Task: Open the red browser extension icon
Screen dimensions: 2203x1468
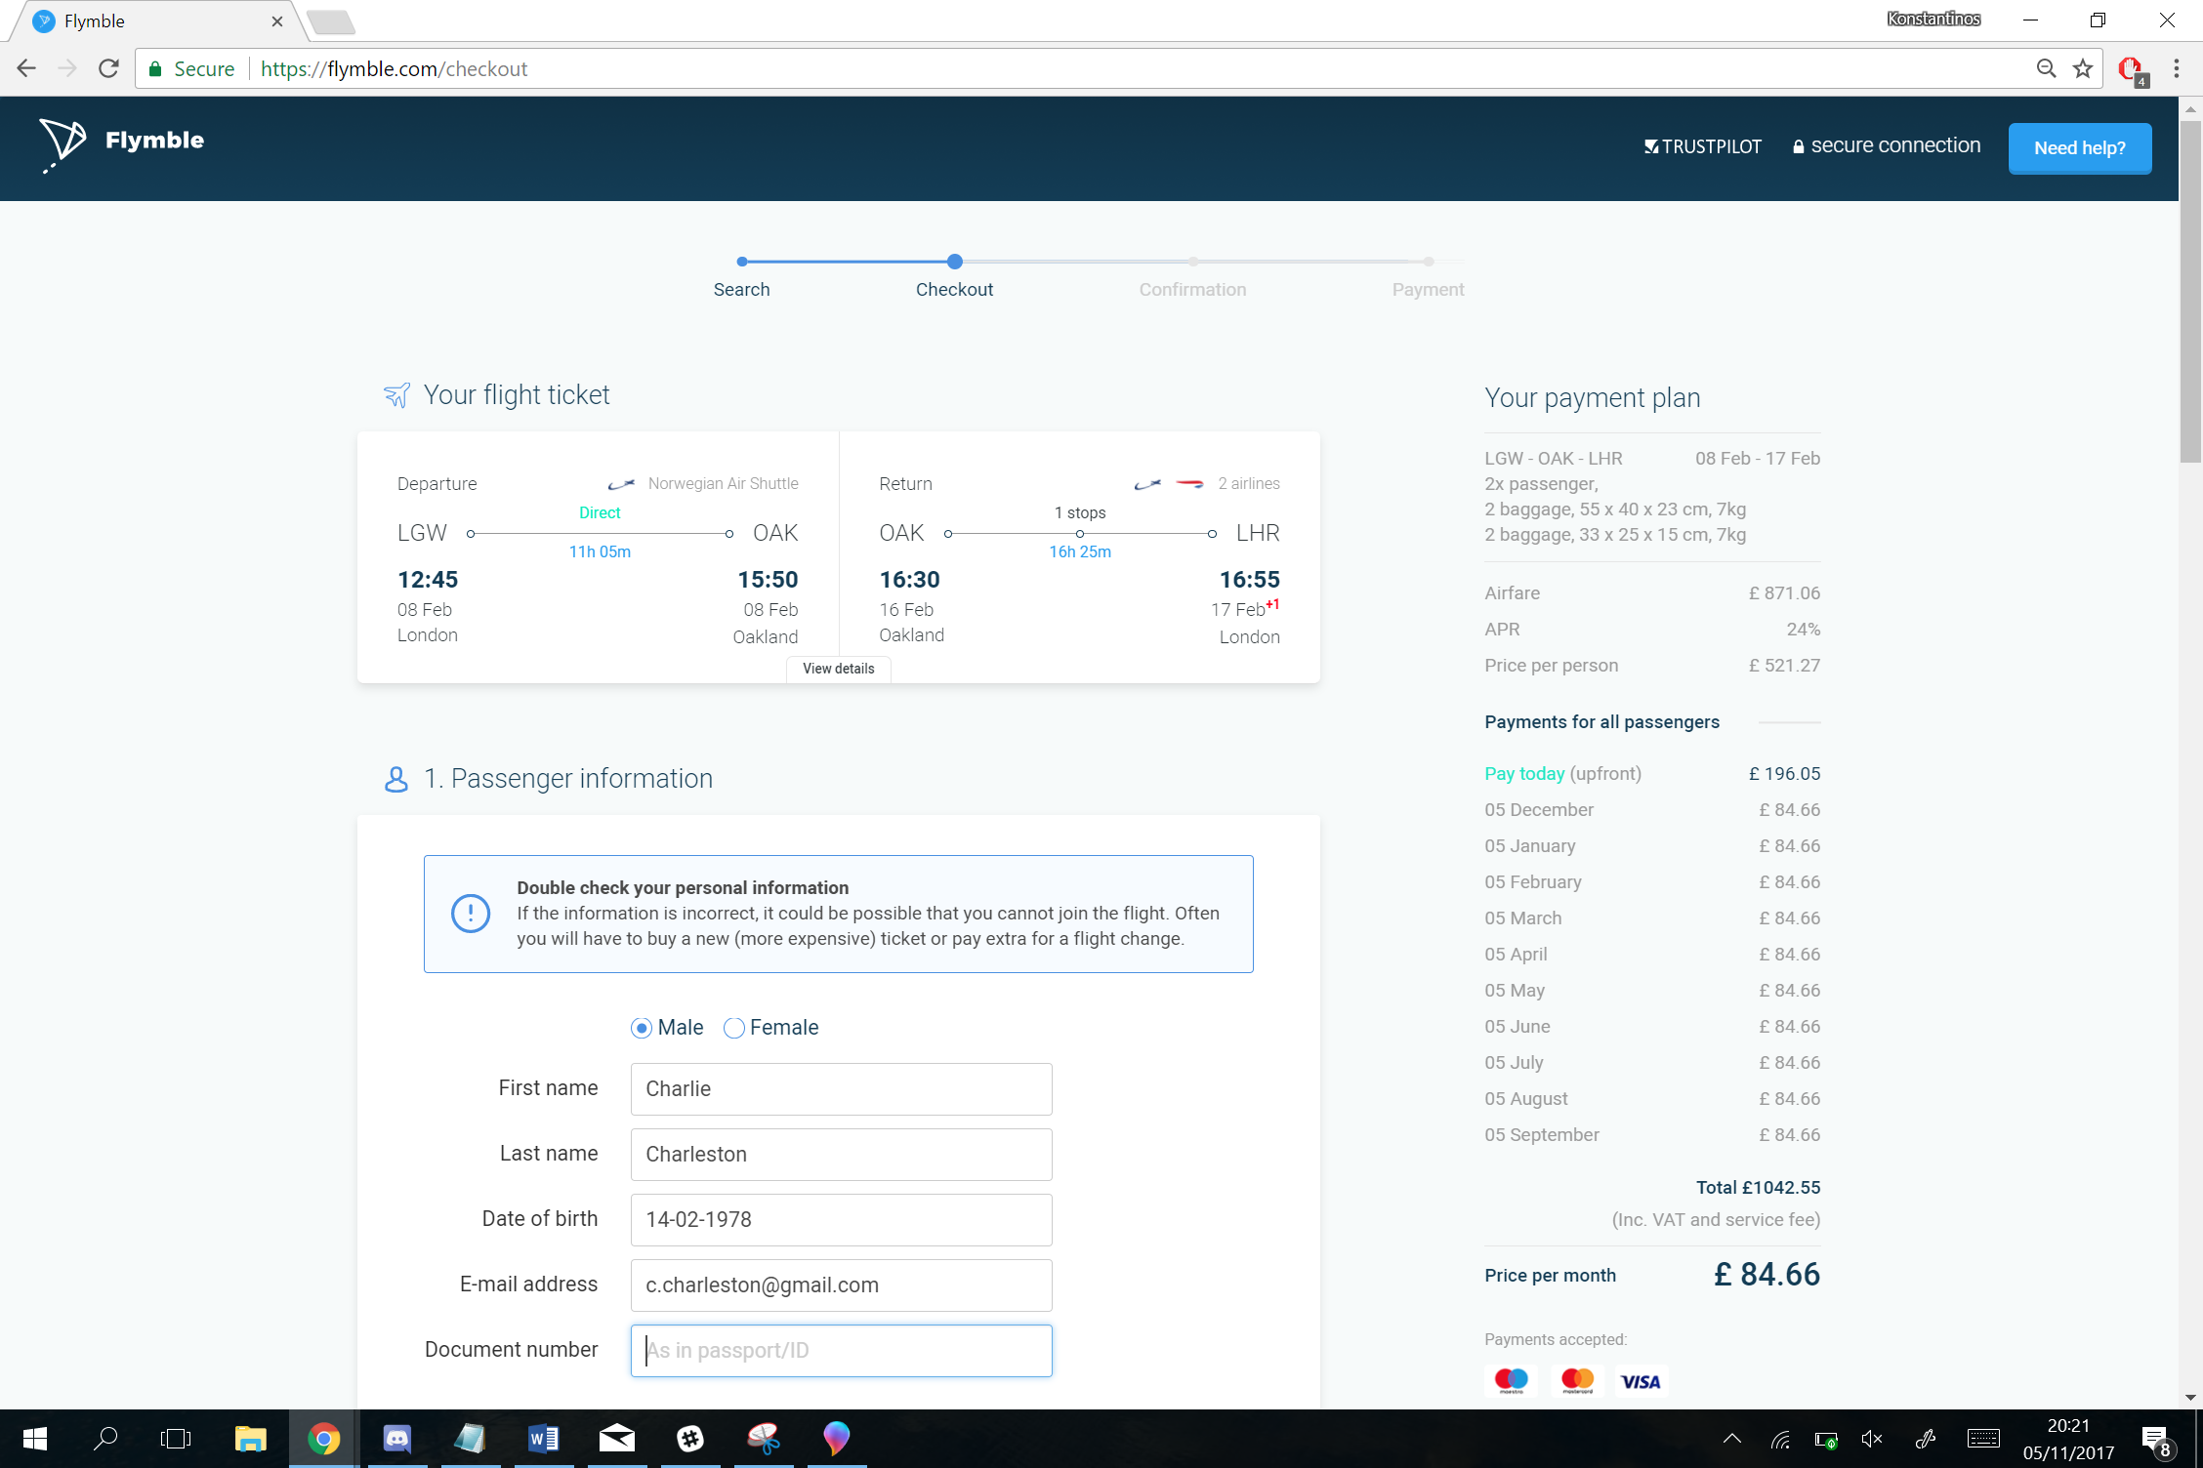Action: pos(2132,70)
